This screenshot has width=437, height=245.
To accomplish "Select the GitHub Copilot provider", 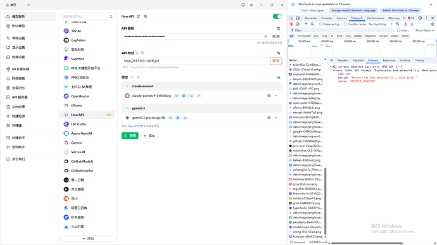I will point(87,170).
